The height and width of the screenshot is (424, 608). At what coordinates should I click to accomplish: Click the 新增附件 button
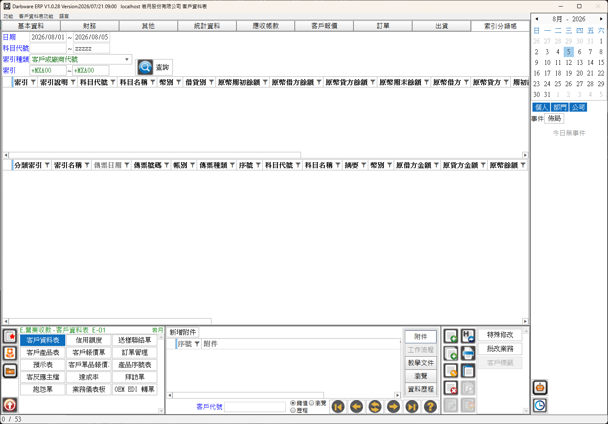pos(183,332)
